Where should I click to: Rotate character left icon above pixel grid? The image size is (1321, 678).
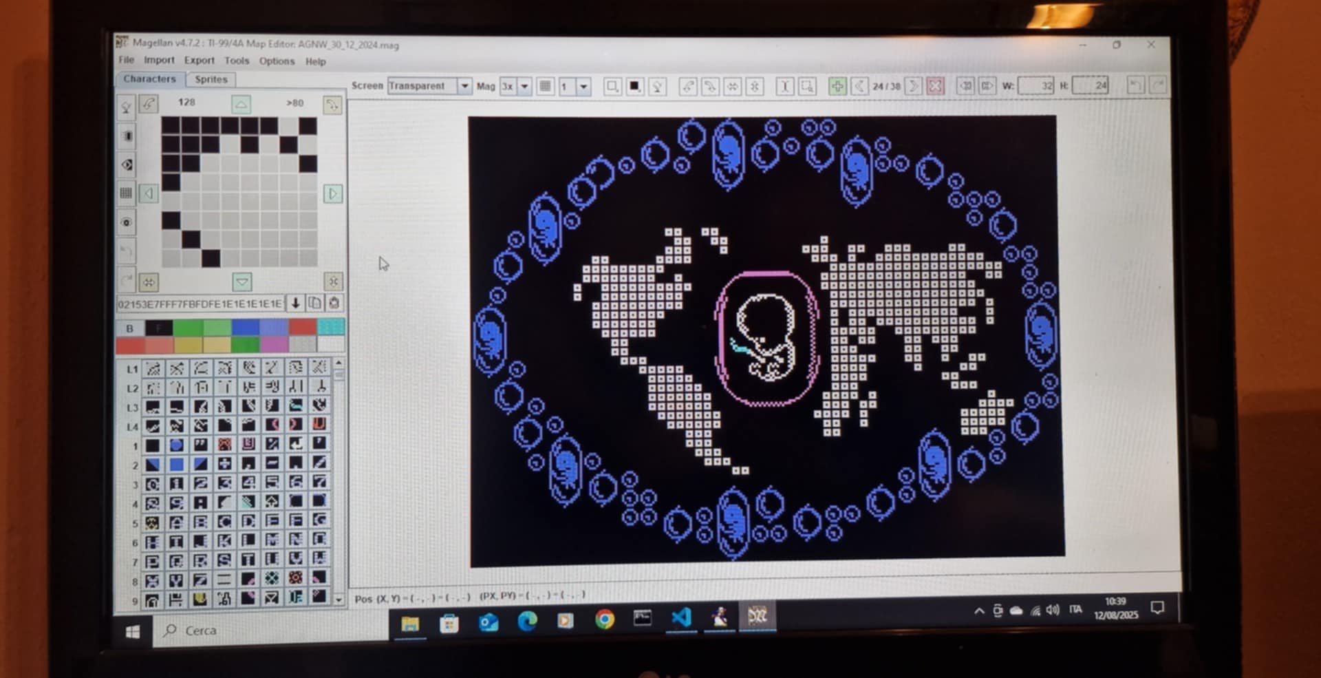pyautogui.click(x=149, y=104)
